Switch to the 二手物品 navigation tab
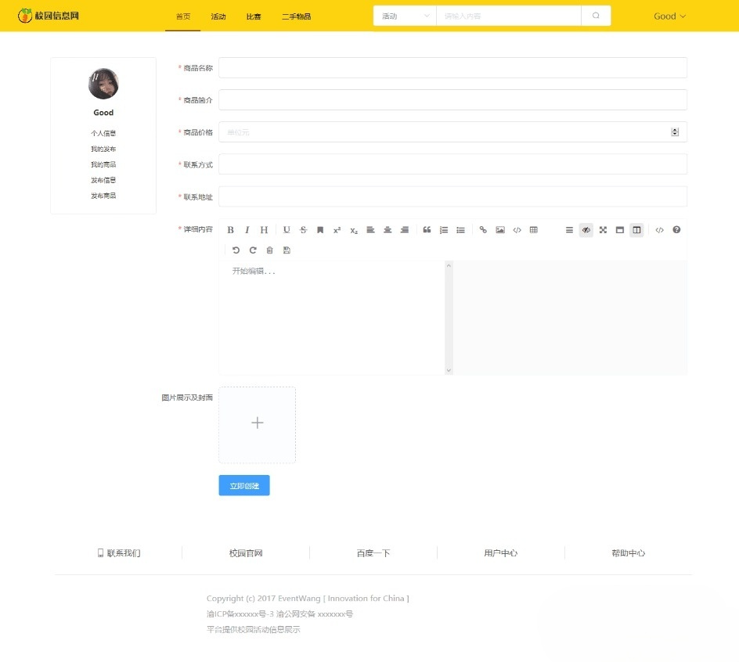Viewport: 739px width, 662px height. (x=297, y=16)
